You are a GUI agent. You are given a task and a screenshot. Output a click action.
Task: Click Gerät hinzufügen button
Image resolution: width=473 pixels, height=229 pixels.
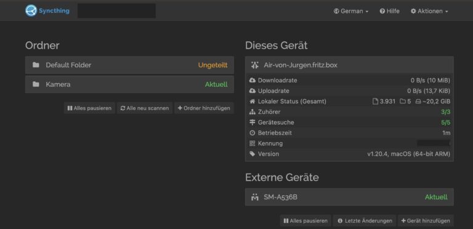426,220
